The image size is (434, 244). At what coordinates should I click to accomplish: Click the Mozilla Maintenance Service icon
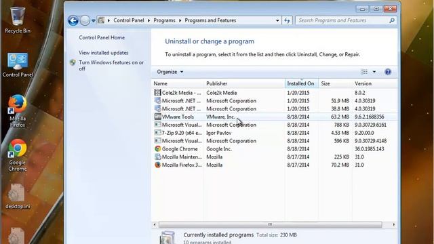(x=157, y=157)
